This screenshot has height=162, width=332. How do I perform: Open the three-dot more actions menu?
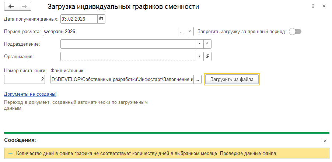[313, 6]
